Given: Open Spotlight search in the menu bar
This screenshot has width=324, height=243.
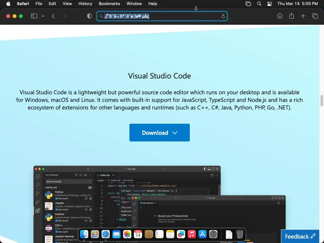Looking at the screenshot, I should tap(259, 4).
